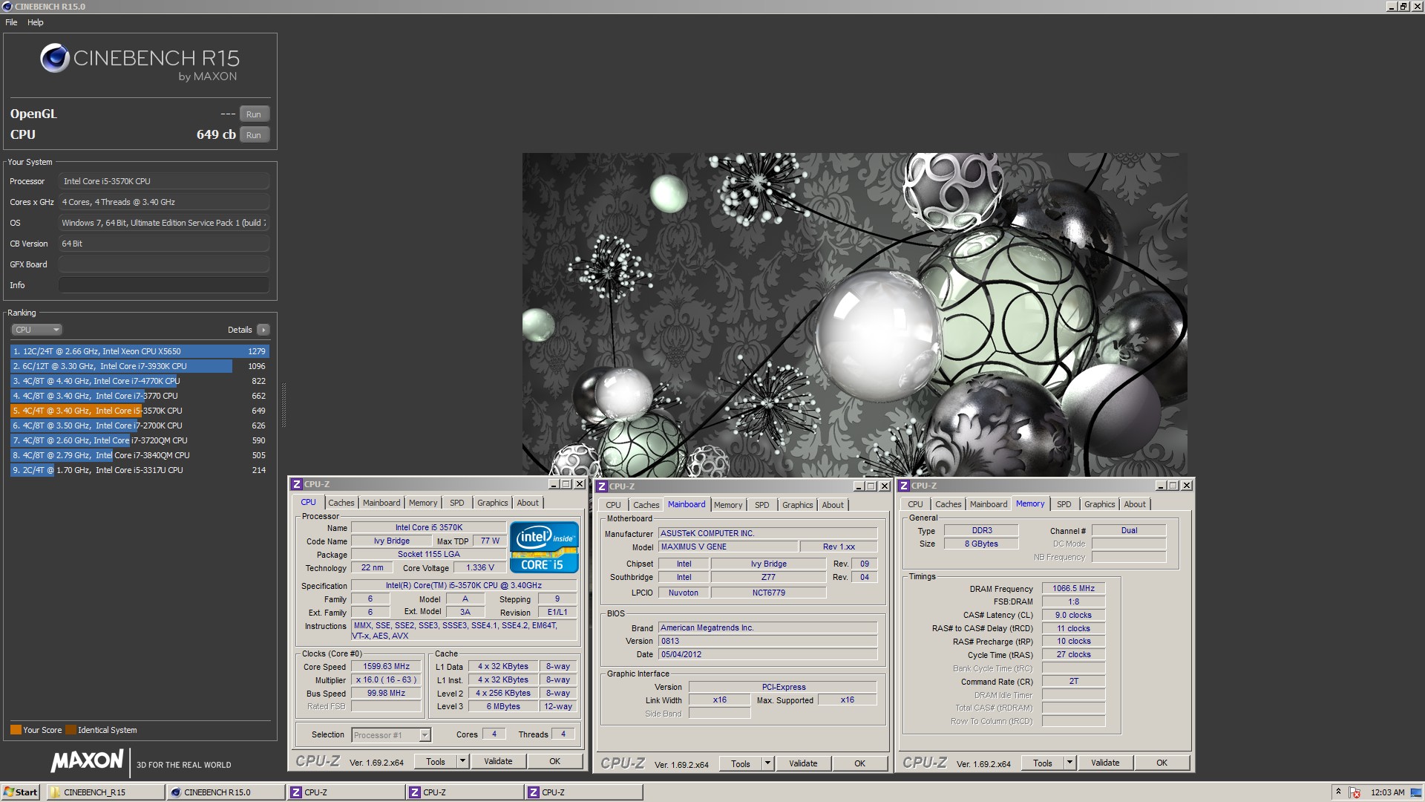Click the Action Center flag tray icon
1425x802 pixels.
[1355, 792]
